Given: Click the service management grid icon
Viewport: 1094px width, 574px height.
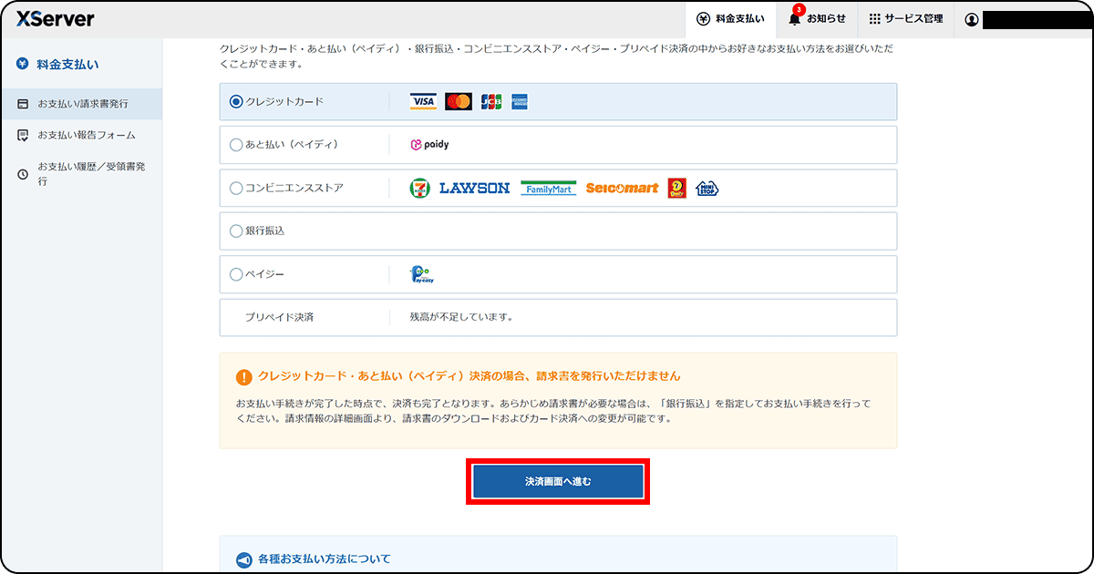Looking at the screenshot, I should [874, 19].
